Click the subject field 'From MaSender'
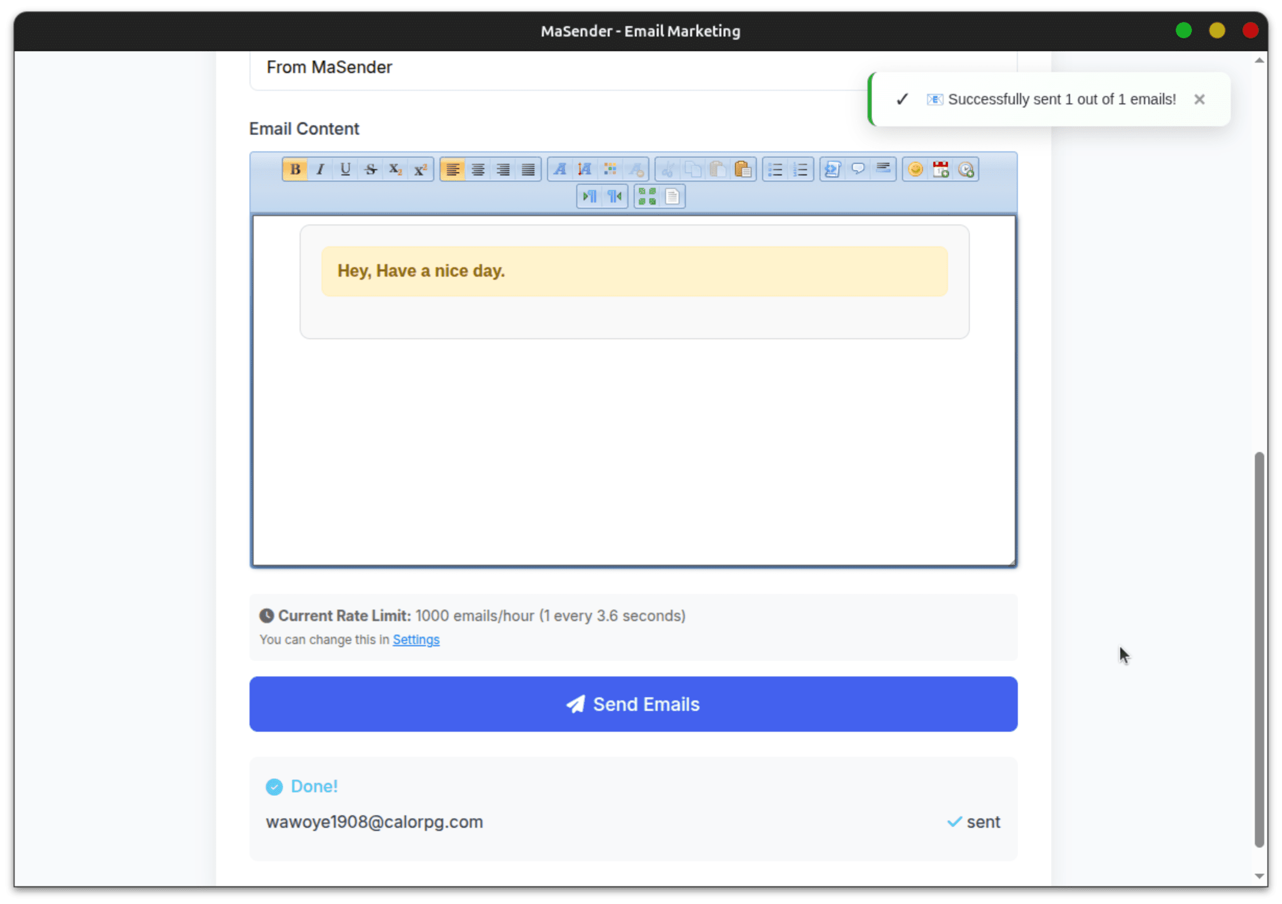The width and height of the screenshot is (1282, 904). [x=633, y=67]
